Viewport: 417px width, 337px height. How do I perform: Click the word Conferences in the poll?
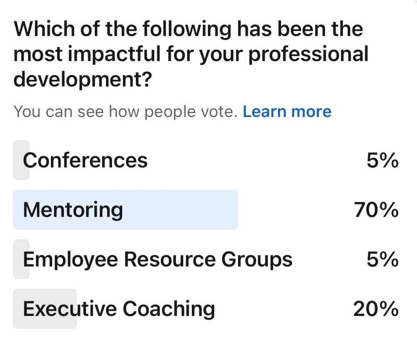coord(85,160)
